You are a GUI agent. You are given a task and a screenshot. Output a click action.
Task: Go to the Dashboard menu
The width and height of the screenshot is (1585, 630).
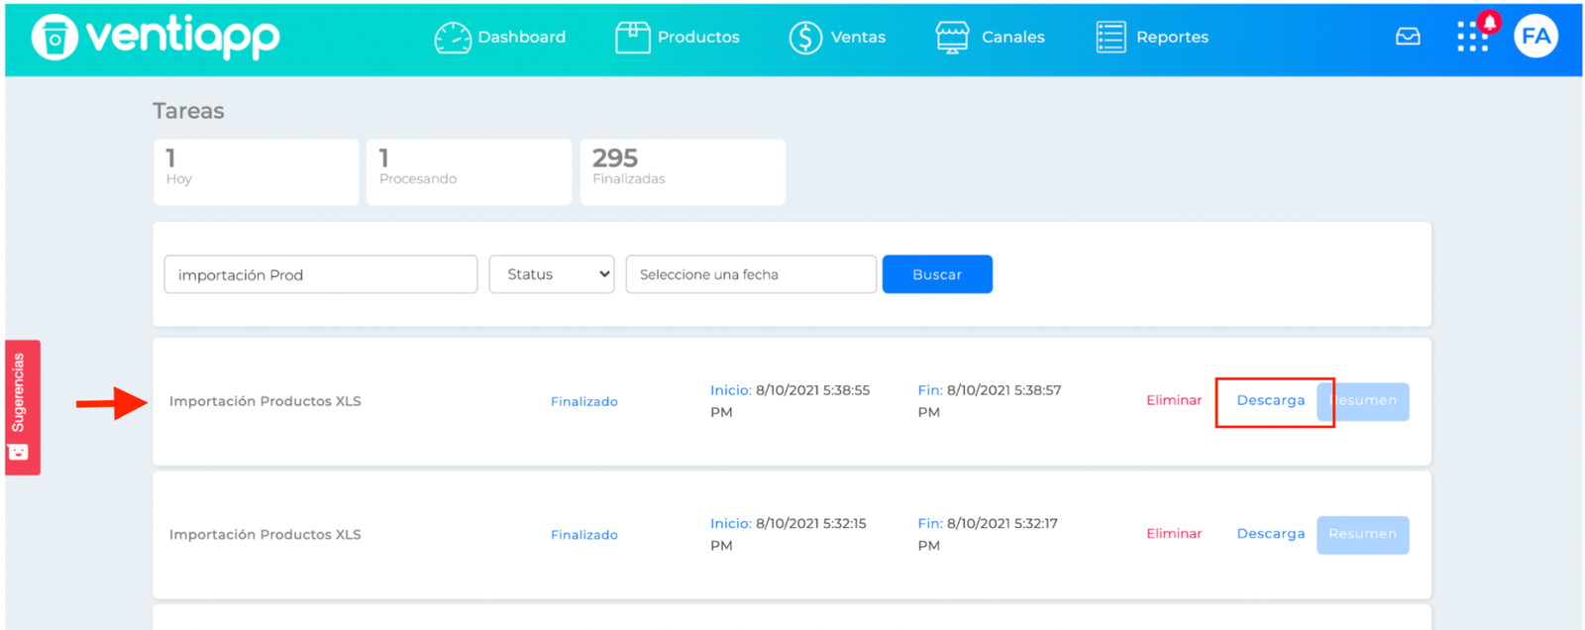(521, 38)
